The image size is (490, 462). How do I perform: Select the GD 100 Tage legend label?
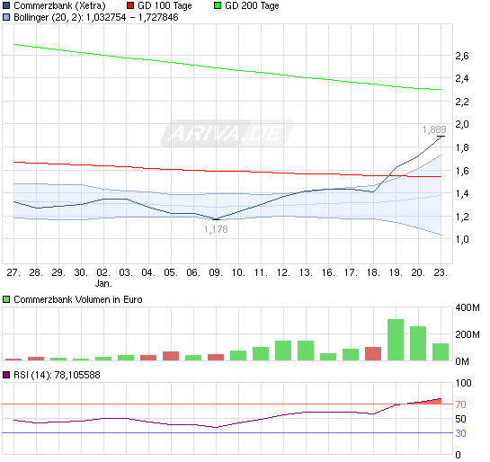pyautogui.click(x=165, y=5)
